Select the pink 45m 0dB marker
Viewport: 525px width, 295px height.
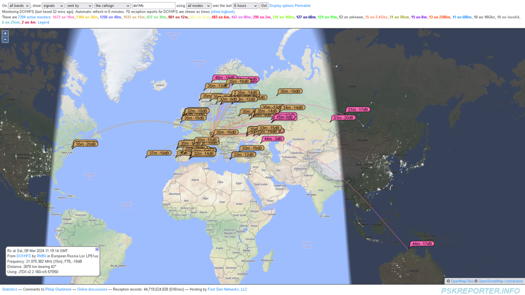[x=284, y=117]
